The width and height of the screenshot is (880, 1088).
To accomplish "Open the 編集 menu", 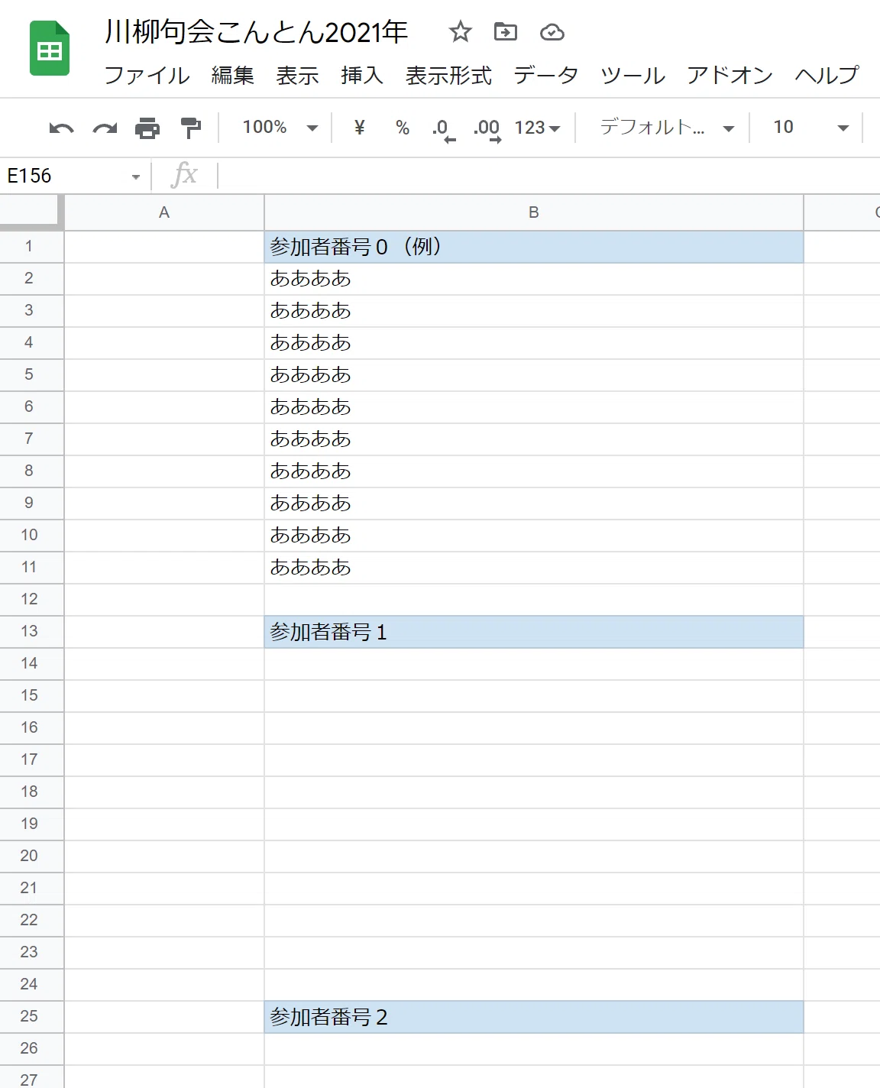I will click(x=232, y=75).
